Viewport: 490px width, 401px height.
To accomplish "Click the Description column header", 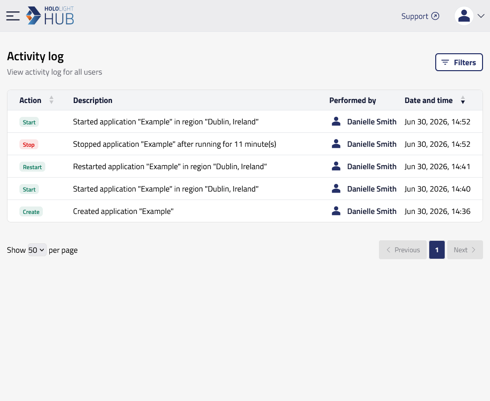I will [x=93, y=100].
